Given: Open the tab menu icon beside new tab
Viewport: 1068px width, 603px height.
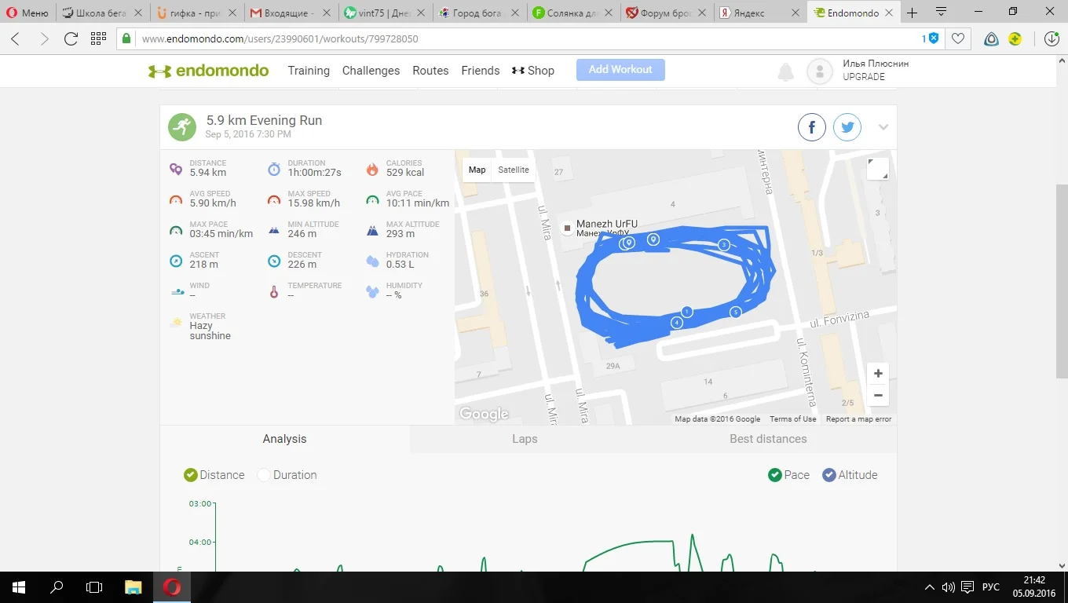Looking at the screenshot, I should point(941,13).
